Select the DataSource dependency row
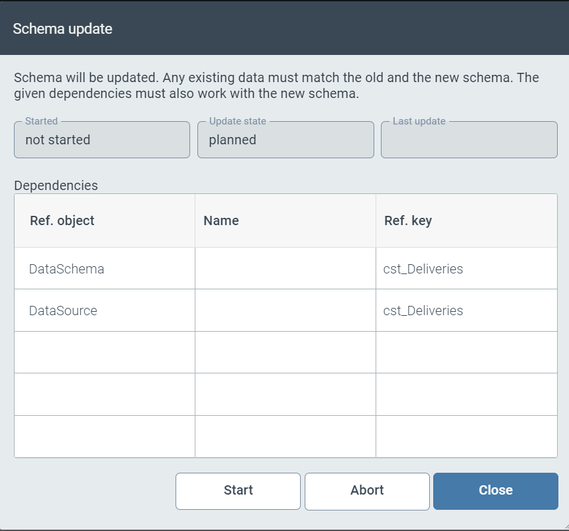The height and width of the screenshot is (531, 569). [x=104, y=310]
